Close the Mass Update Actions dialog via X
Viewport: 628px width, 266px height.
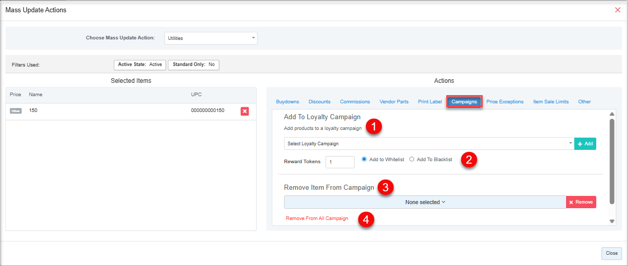(617, 10)
